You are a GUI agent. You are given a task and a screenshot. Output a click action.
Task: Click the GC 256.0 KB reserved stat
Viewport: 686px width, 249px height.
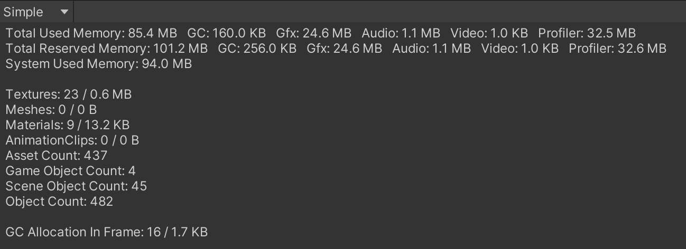[257, 49]
